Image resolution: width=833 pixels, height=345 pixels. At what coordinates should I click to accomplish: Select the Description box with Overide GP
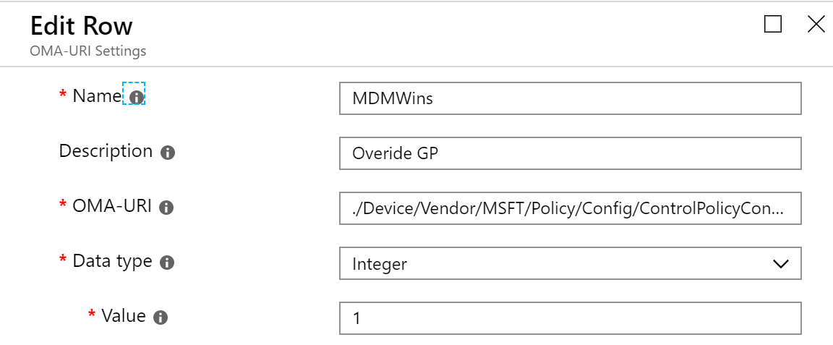(x=570, y=153)
